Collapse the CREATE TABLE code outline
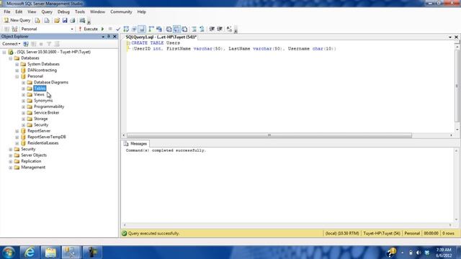Screen dimensions: 461x259 (128, 43)
